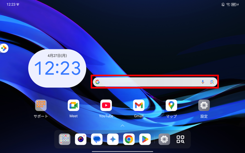Launch Google Maps (マップ)
245x153 pixels.
(171, 105)
